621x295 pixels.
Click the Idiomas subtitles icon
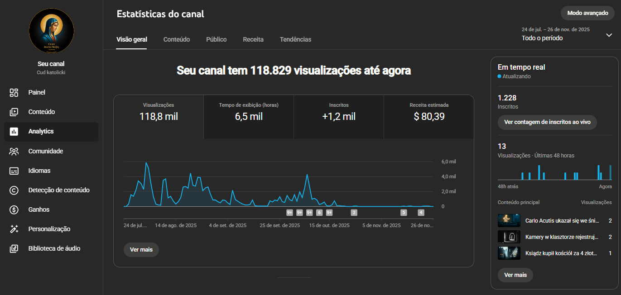click(14, 171)
